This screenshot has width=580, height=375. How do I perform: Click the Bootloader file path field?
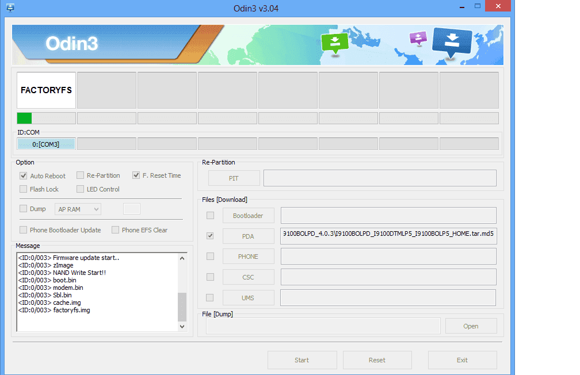point(388,215)
